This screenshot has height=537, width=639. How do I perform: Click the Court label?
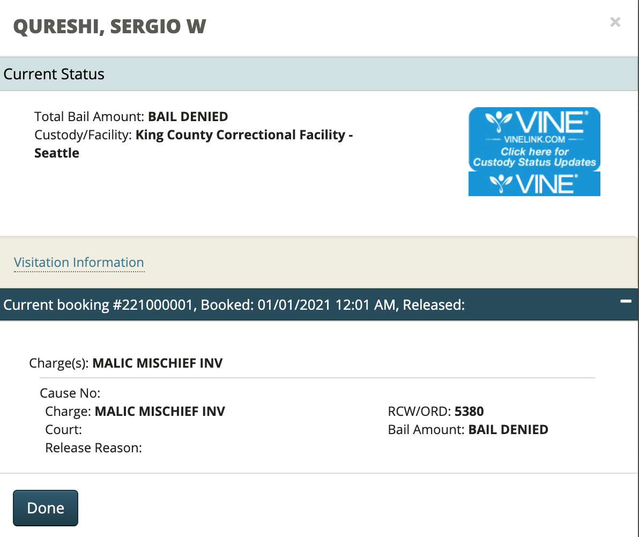63,430
